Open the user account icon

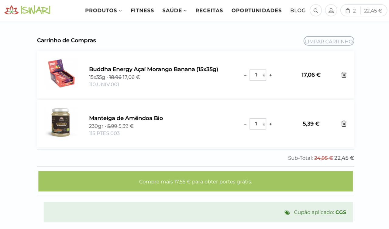click(x=331, y=11)
